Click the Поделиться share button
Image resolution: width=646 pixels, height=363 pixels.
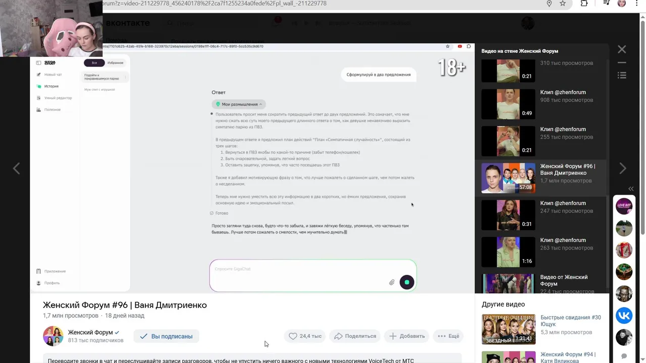[355, 336]
